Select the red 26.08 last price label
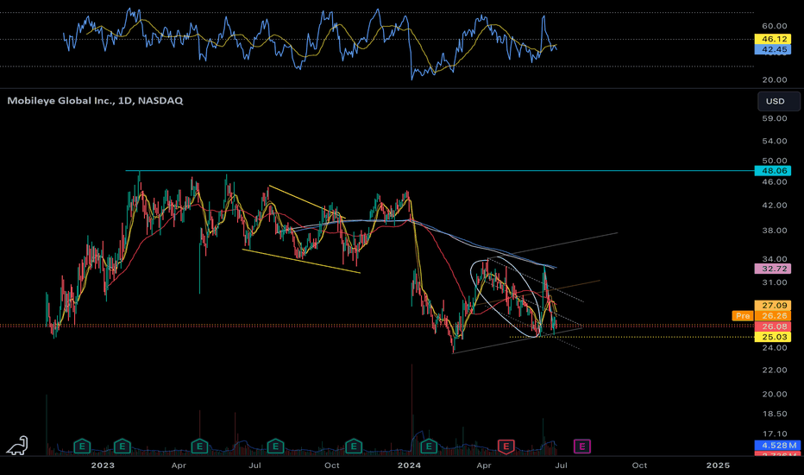This screenshot has width=804, height=475. click(773, 326)
